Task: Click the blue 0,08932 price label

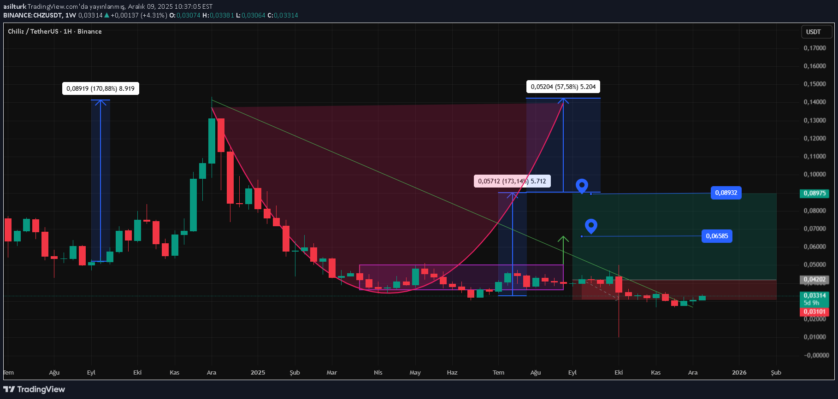Action: pos(726,193)
